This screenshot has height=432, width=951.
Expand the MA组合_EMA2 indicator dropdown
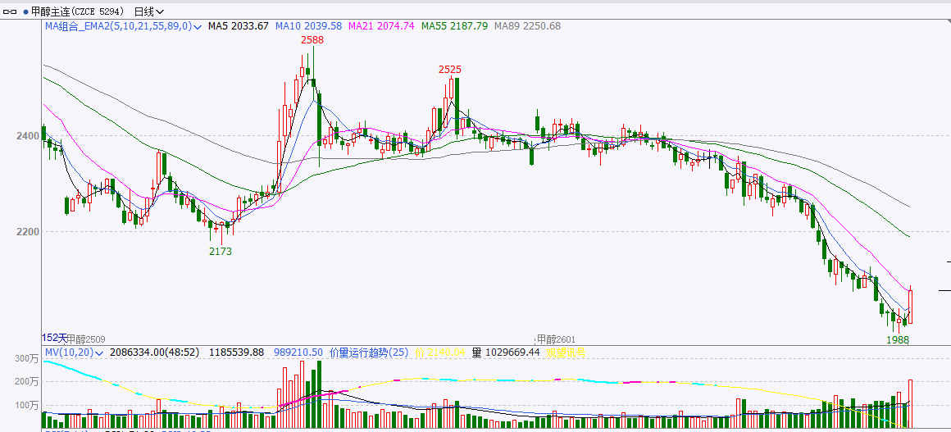[198, 26]
